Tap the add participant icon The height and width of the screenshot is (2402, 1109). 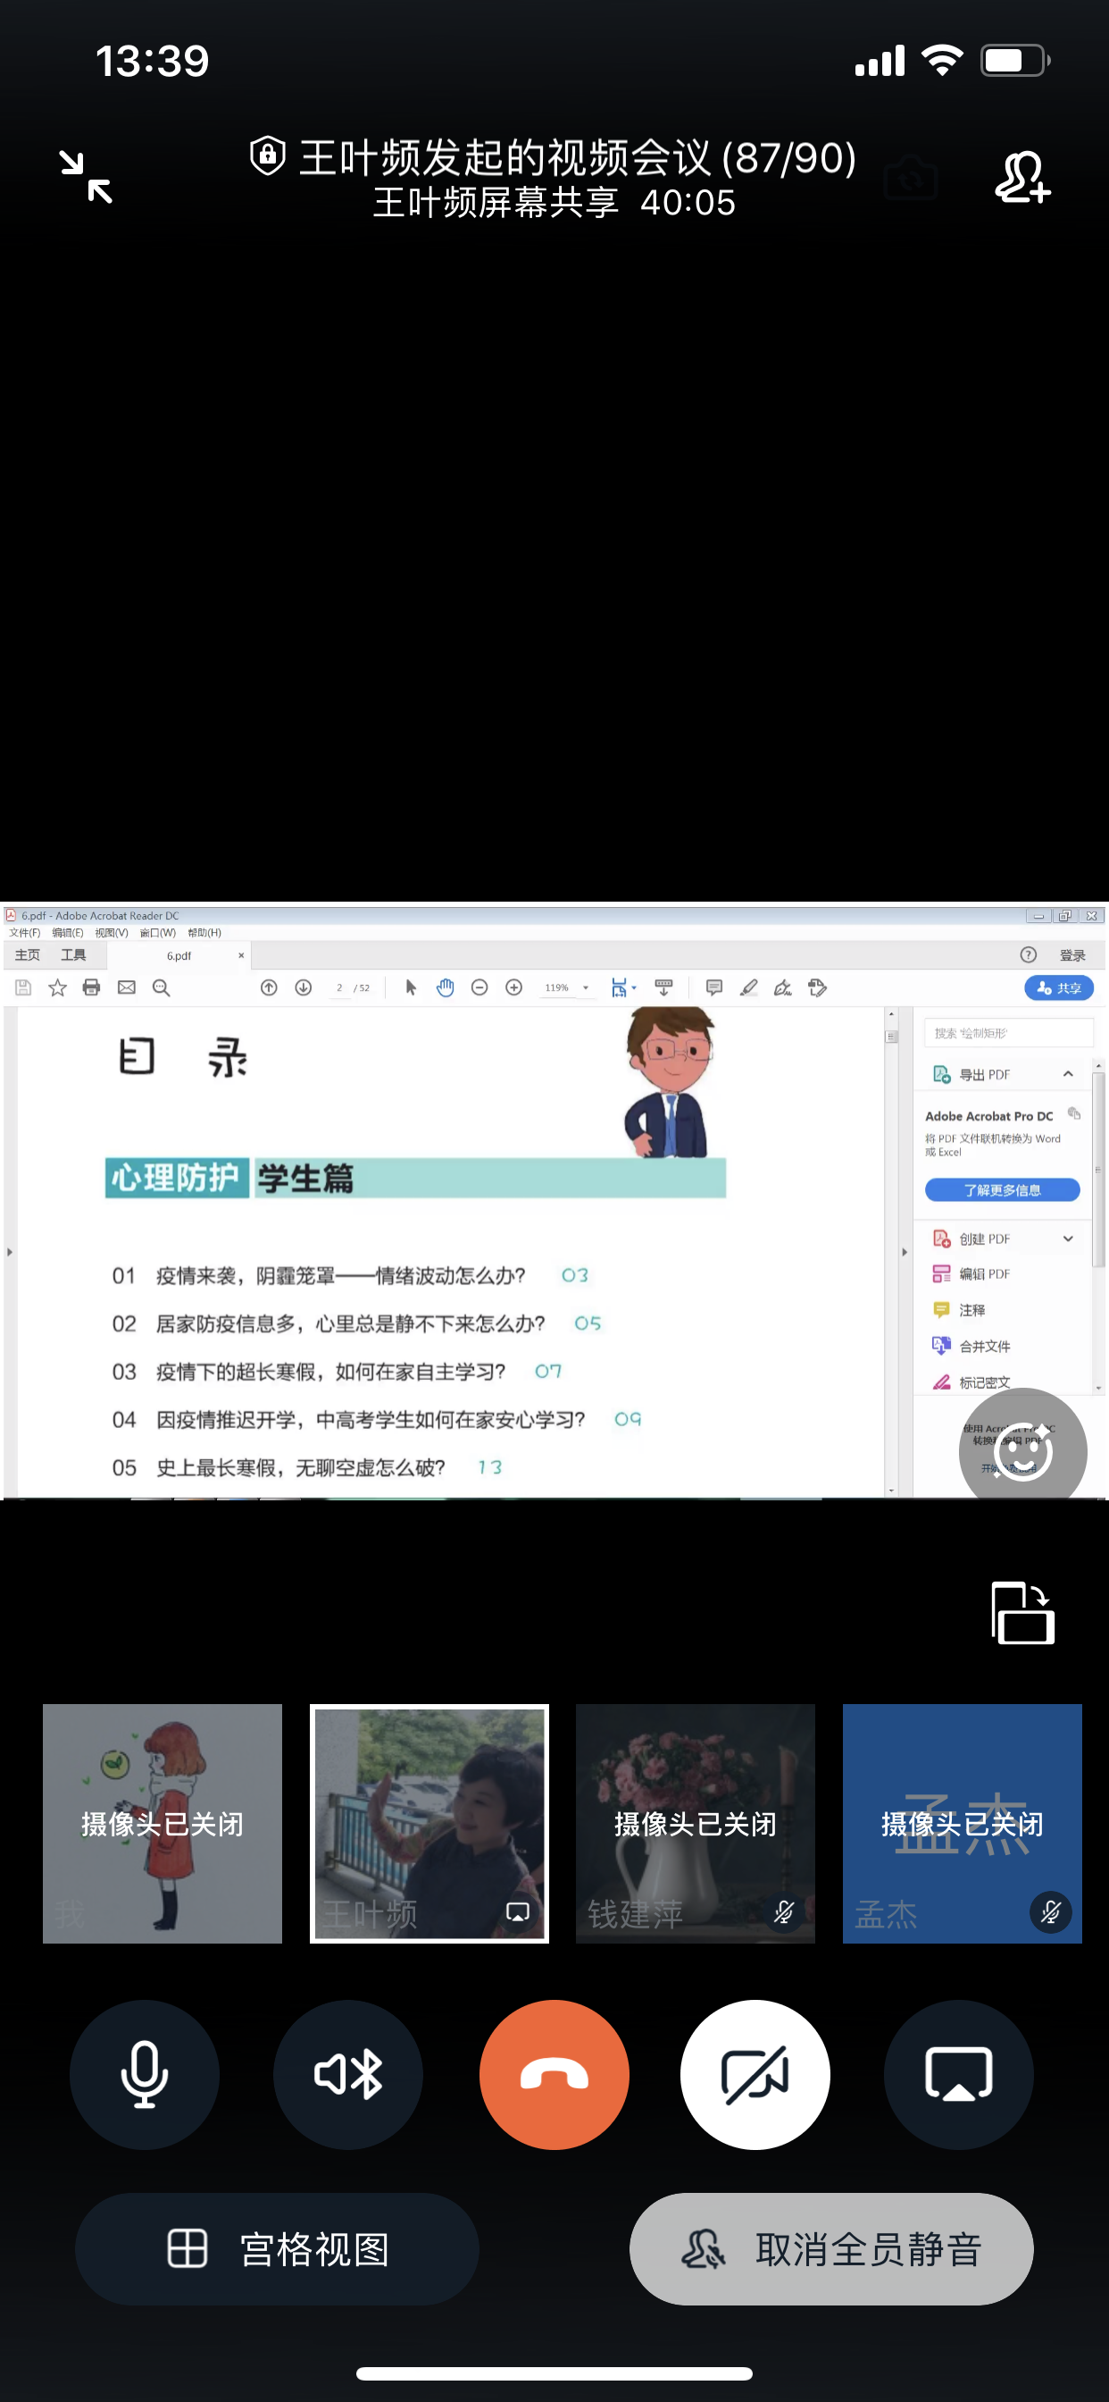tap(1022, 177)
